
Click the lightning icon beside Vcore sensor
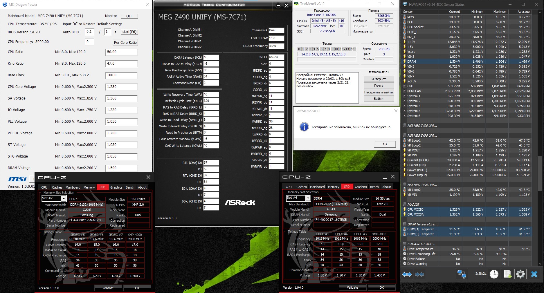pyautogui.click(x=404, y=52)
